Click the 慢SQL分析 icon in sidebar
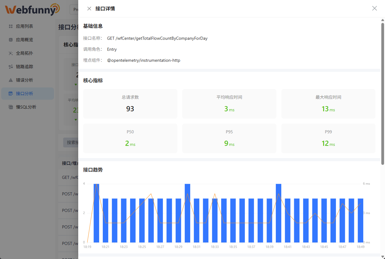385x259 pixels. (x=11, y=107)
